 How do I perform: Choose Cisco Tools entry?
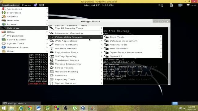click(133, 37)
